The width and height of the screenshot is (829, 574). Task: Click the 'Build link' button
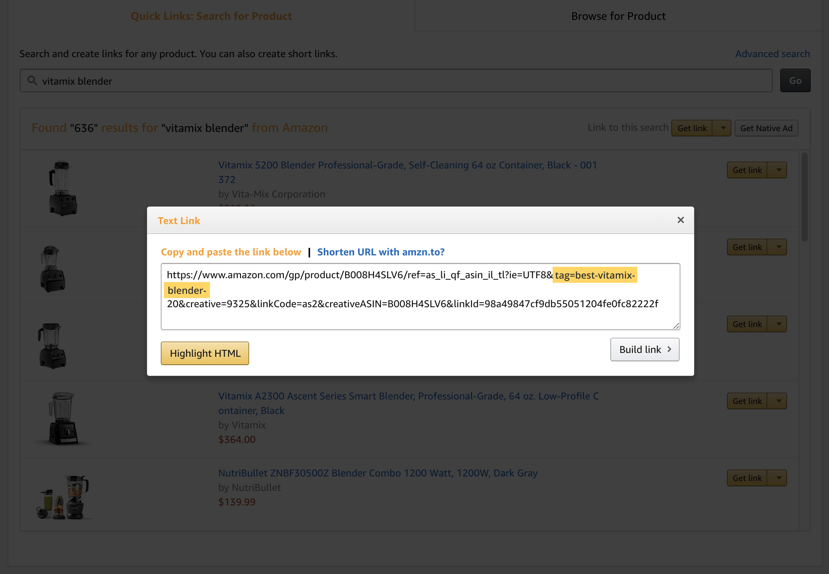coord(644,349)
